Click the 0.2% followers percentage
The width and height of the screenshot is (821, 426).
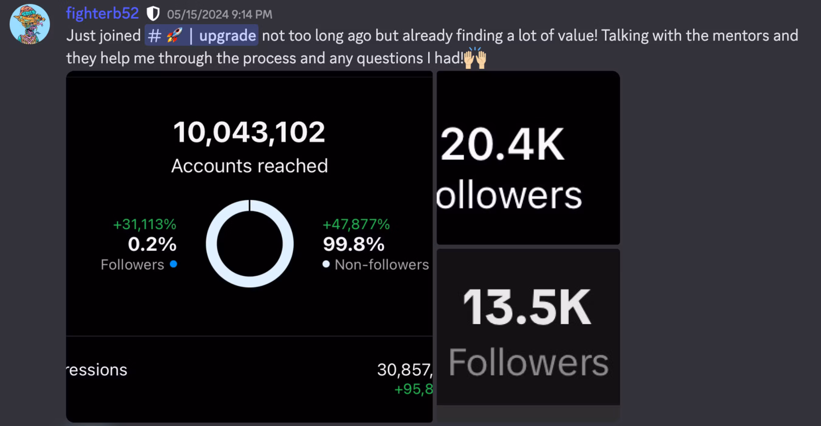(x=152, y=245)
